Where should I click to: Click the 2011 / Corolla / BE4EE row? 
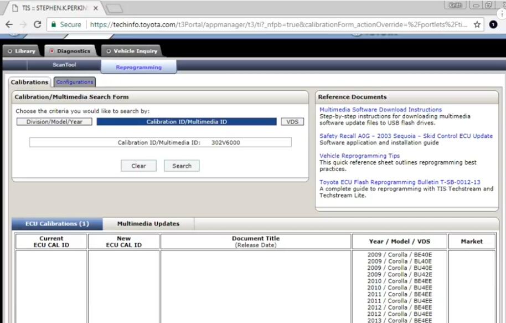400,294
